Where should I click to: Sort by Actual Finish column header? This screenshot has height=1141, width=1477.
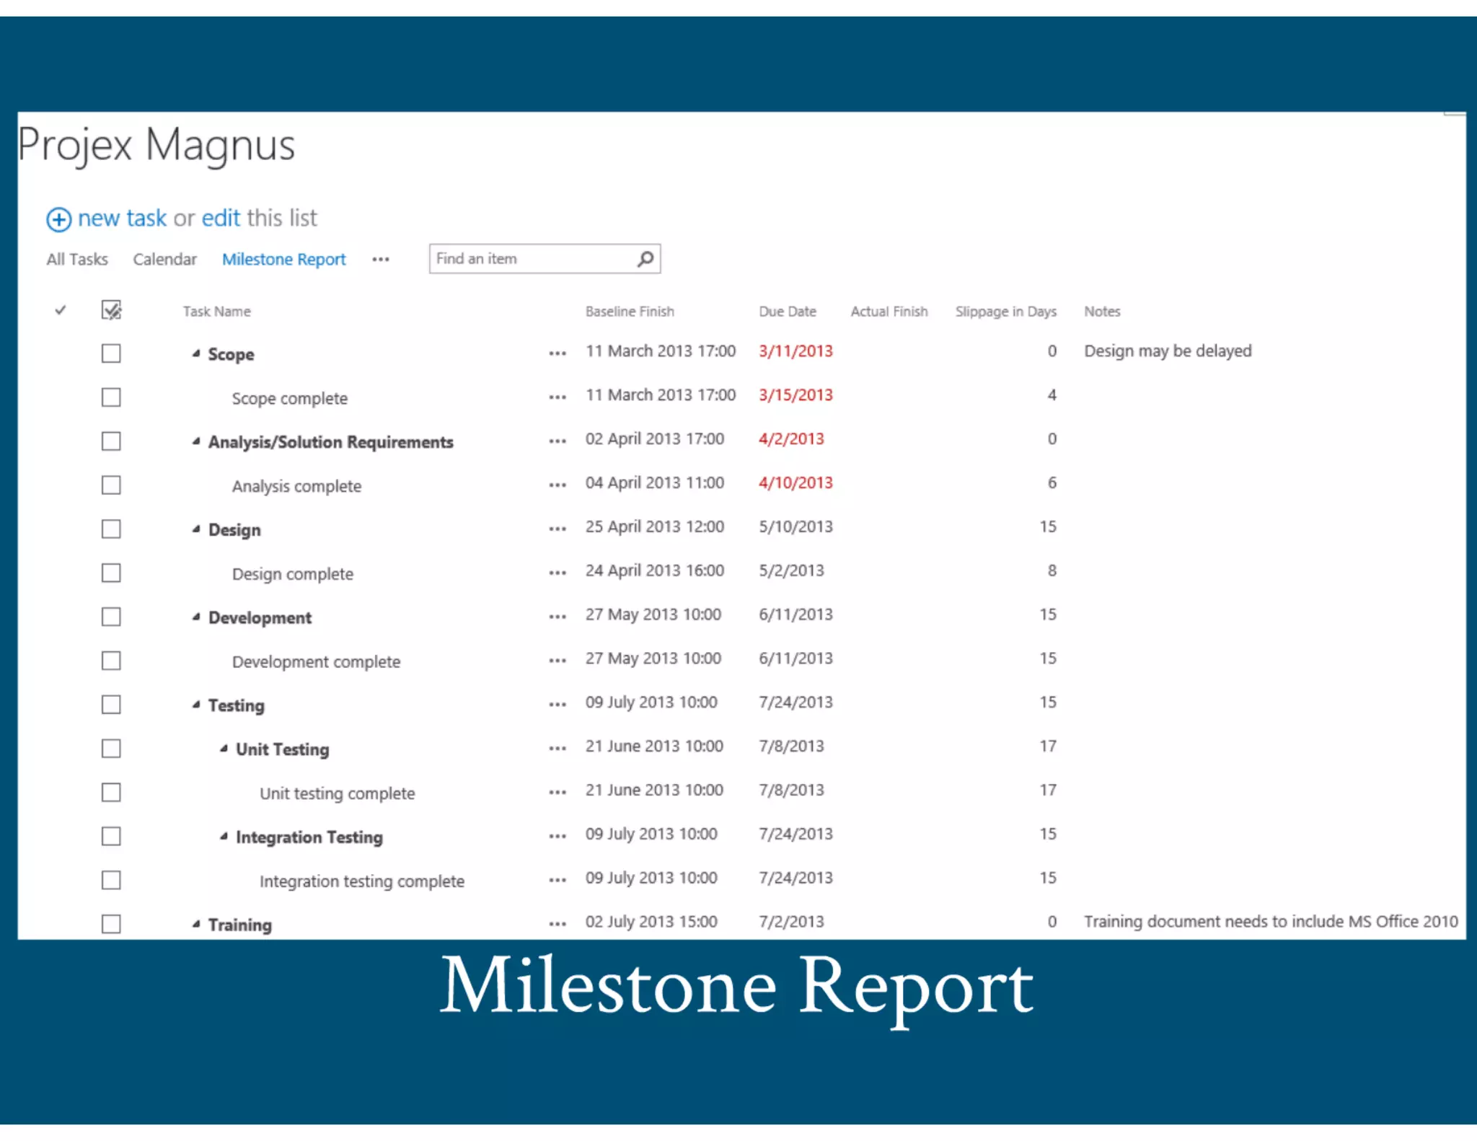[x=889, y=312]
